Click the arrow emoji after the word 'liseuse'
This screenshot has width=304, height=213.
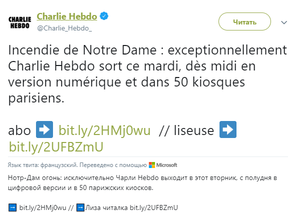[227, 130]
